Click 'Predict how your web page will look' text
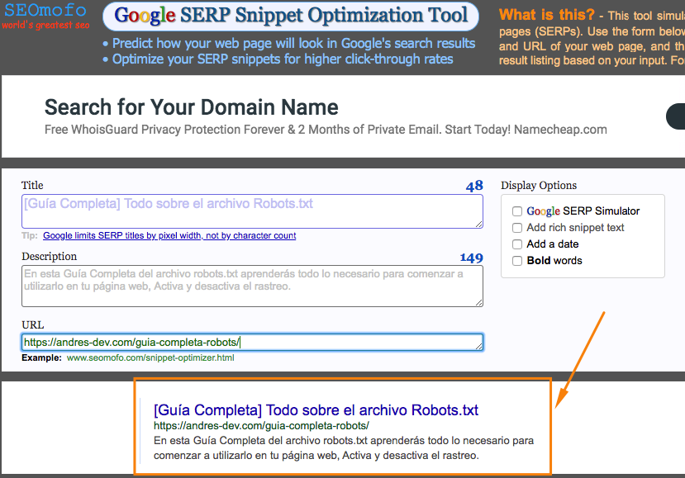Image resolution: width=685 pixels, height=478 pixels. pos(293,43)
